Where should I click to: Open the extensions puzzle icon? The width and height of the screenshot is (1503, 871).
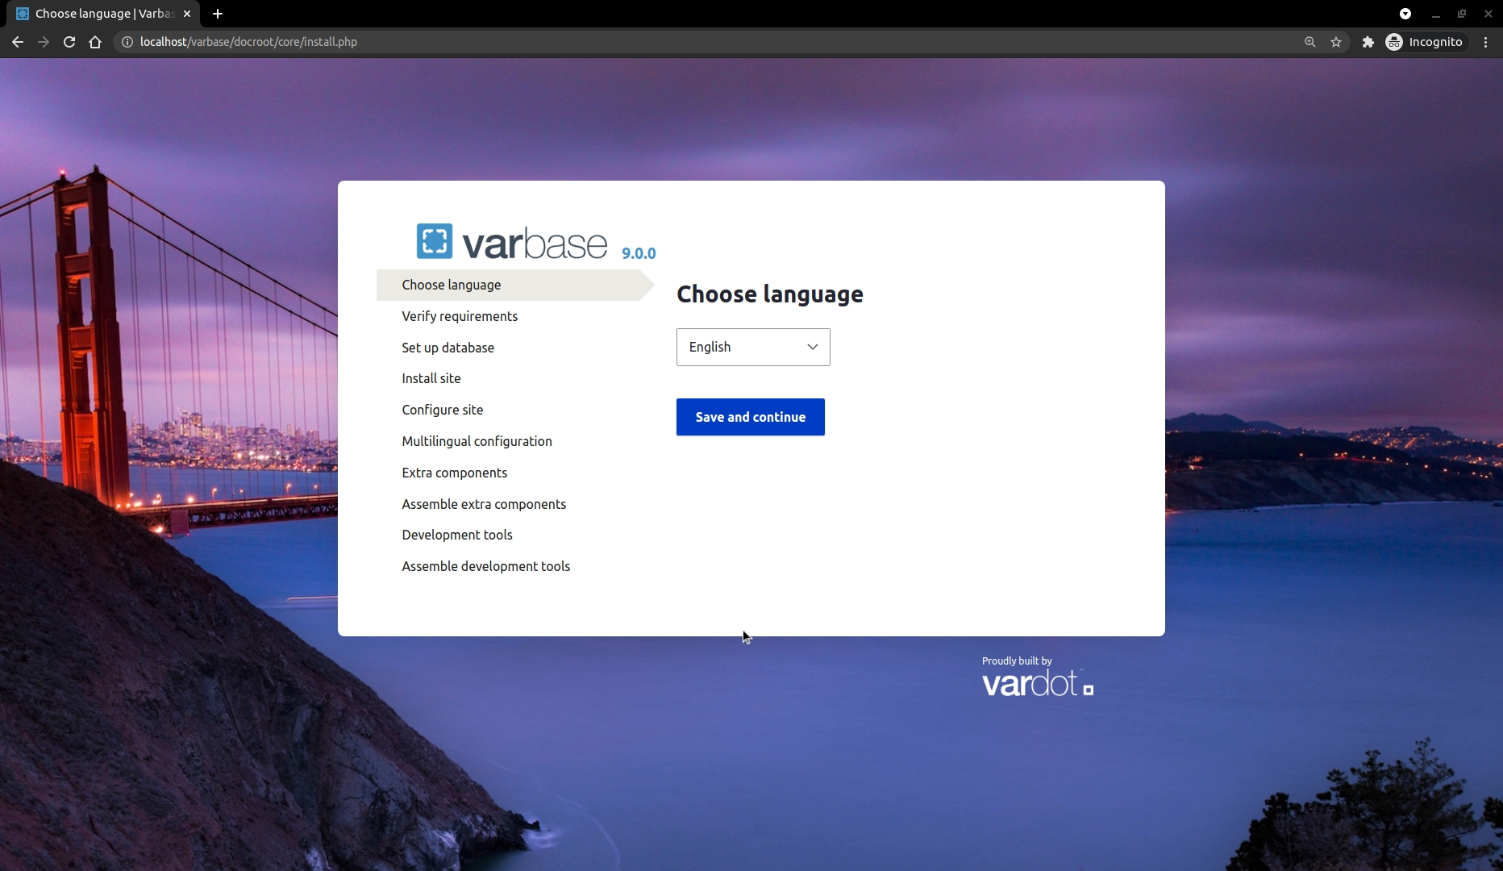coord(1368,42)
